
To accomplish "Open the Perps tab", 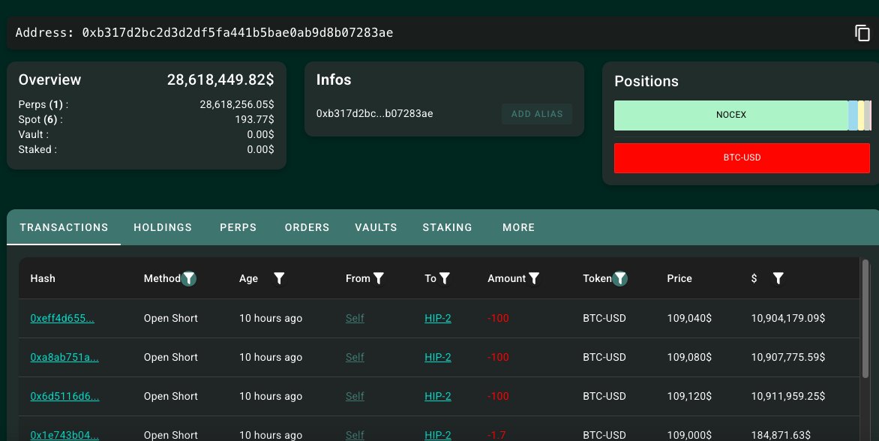I will point(238,227).
